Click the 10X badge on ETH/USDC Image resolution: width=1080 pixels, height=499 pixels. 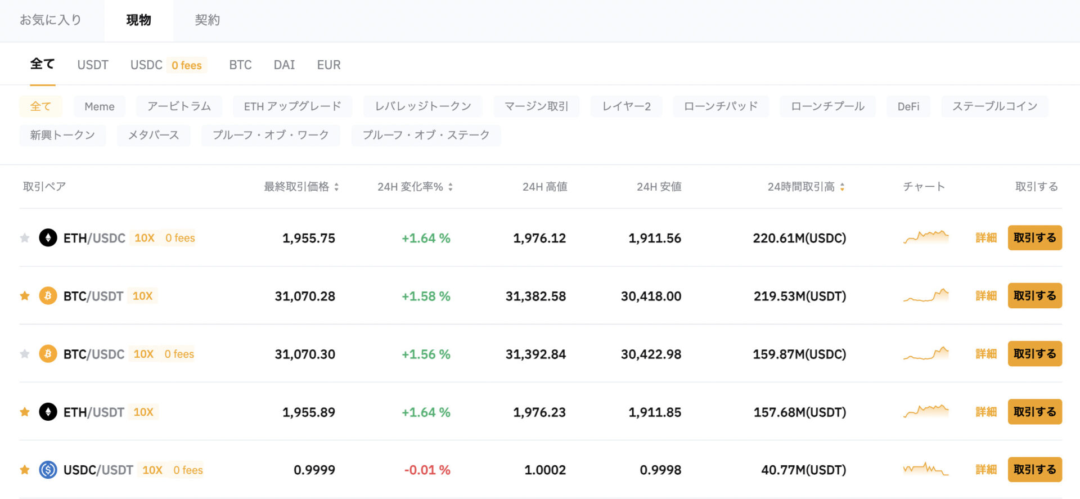(145, 238)
